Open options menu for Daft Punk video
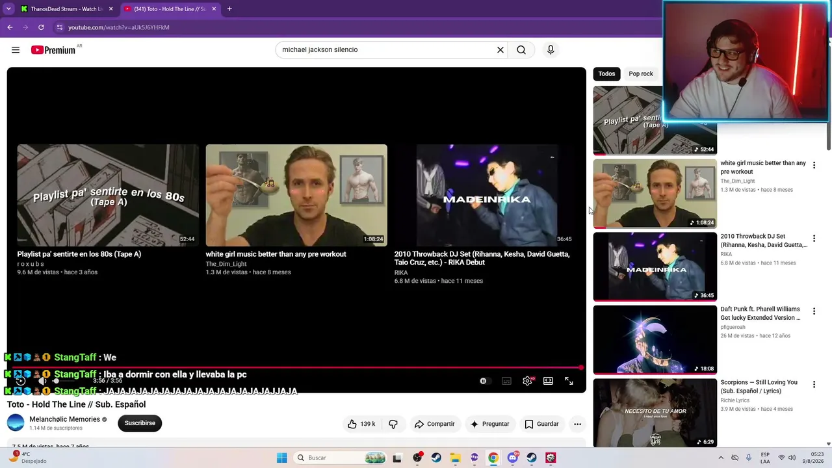Screen dimensions: 832x468 click(814, 312)
